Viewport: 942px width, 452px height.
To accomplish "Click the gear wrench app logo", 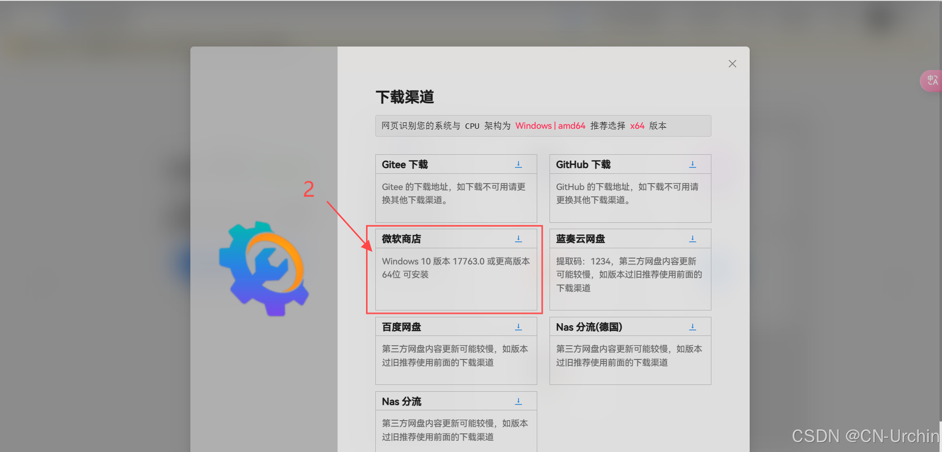I will point(263,268).
